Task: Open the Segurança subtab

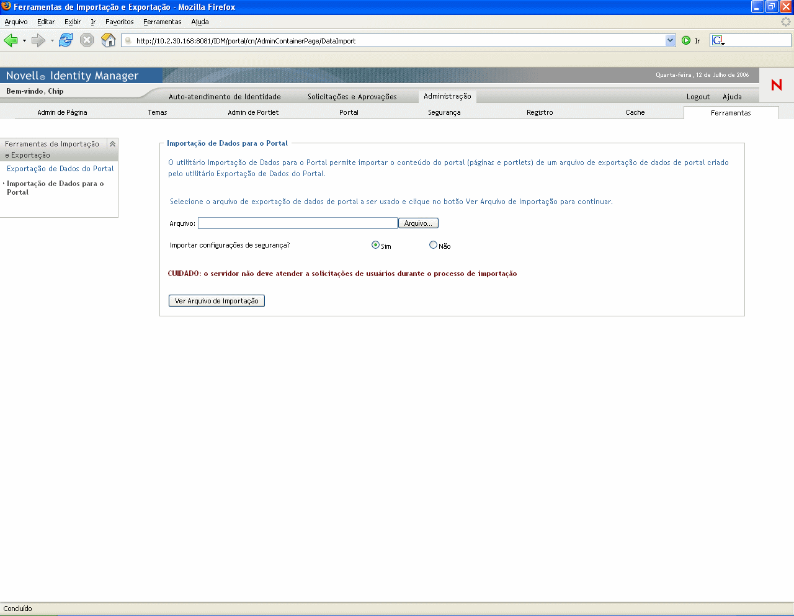Action: 444,112
